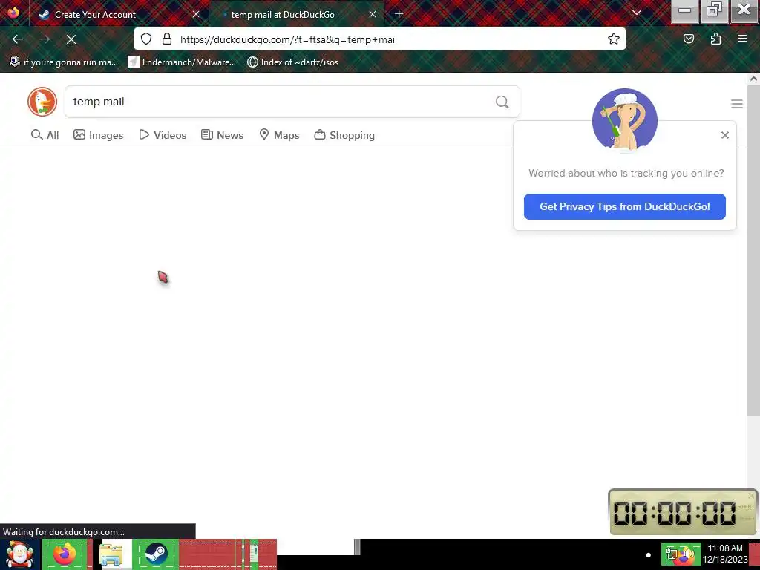Bookmark this page with the star
Viewport: 760px width, 570px height.
614,39
